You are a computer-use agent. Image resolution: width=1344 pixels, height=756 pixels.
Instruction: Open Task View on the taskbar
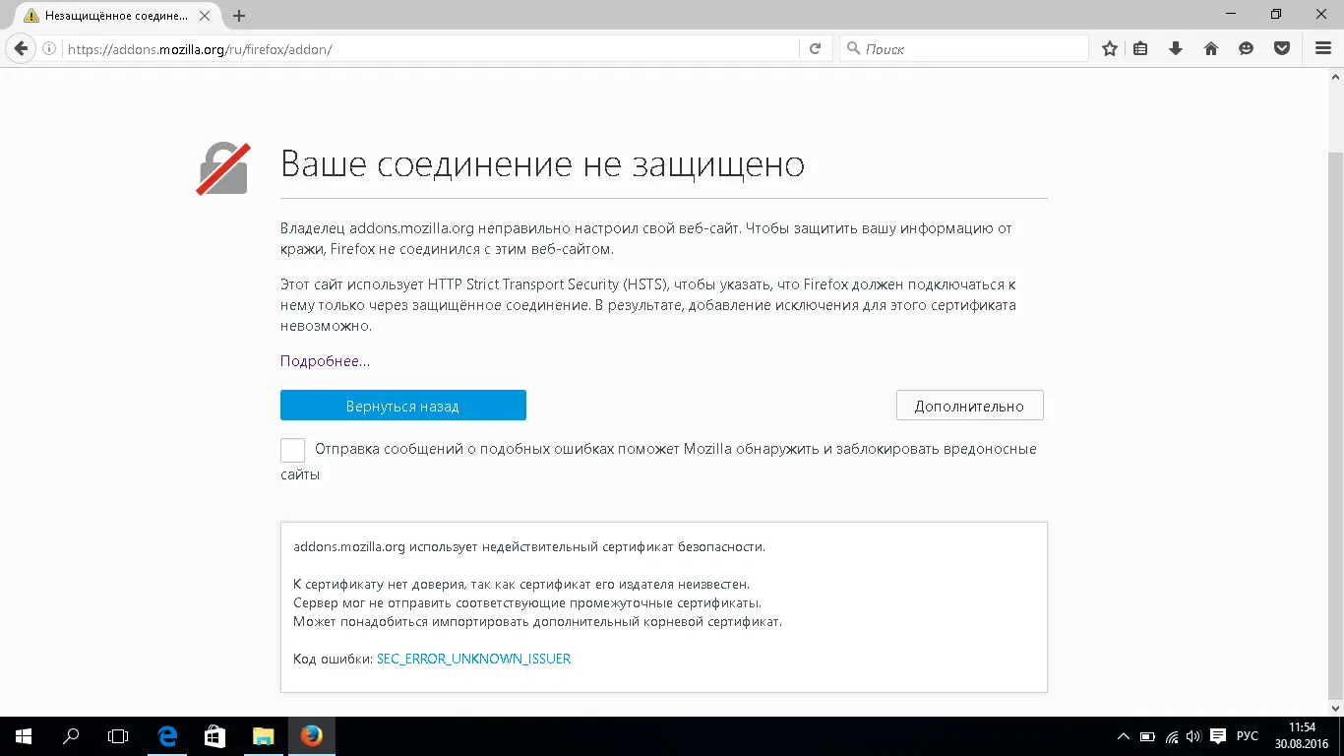click(118, 736)
